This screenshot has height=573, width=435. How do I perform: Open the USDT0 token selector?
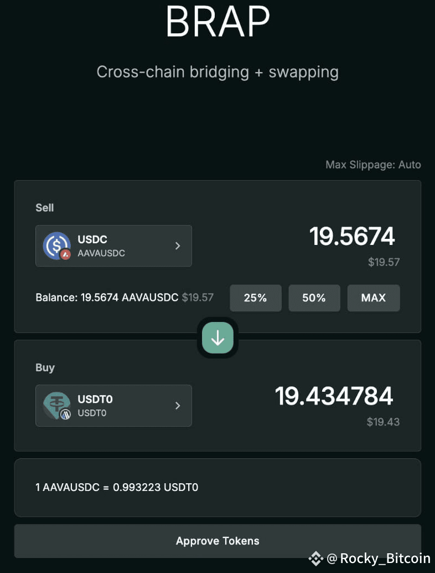point(113,406)
